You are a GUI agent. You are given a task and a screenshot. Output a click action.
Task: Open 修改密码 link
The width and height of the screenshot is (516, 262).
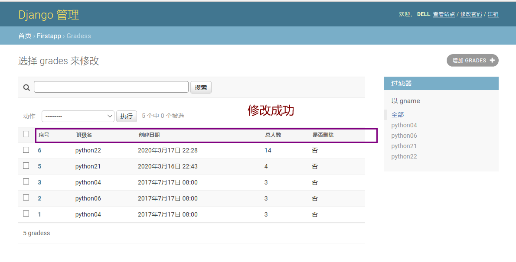click(471, 14)
